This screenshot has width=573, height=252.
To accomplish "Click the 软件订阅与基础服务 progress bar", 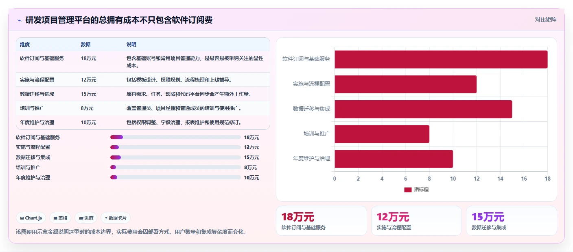I will (175, 137).
